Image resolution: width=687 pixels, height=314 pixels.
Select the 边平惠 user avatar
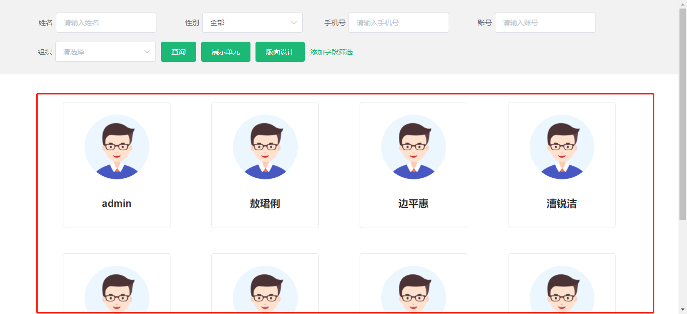coord(413,147)
